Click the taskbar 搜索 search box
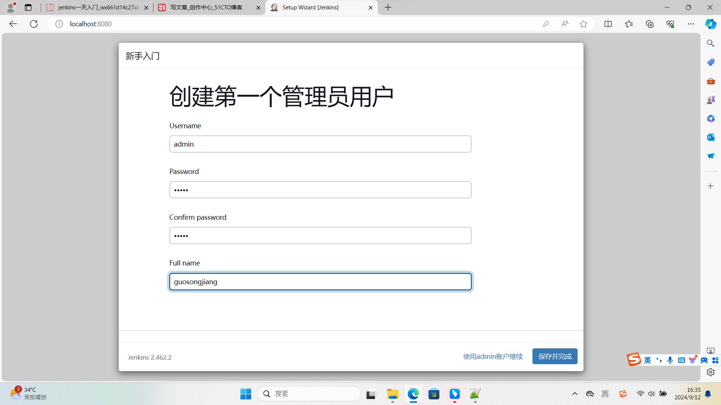721x405 pixels. click(309, 394)
